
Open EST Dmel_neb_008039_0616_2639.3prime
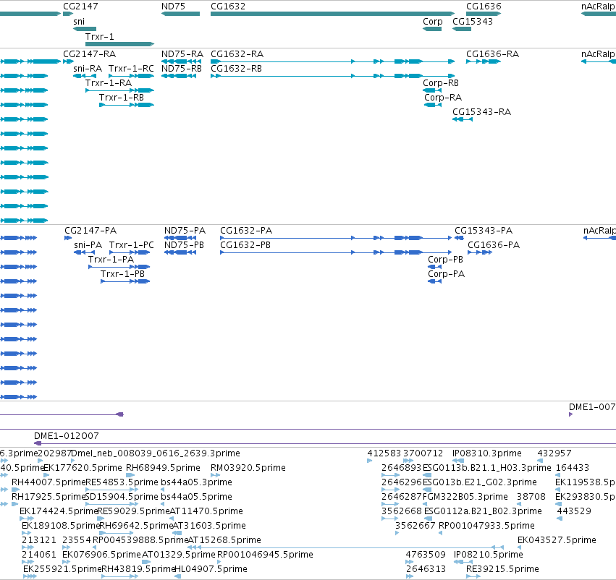tap(156, 453)
